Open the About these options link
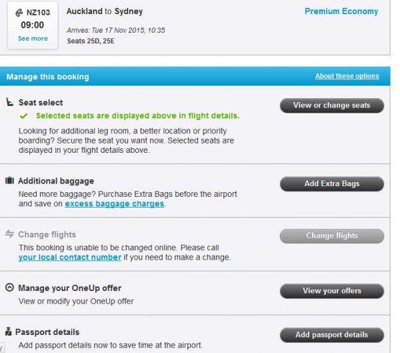Viewport: 400px width, 353px height. (347, 76)
